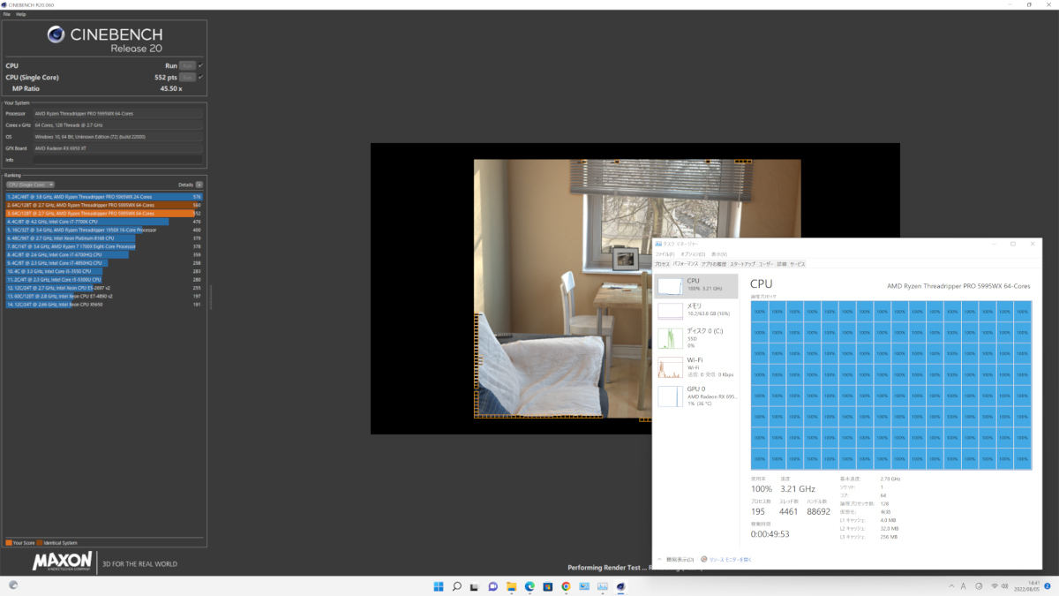The image size is (1059, 596).
Task: Click the Info input field in Your System
Action: click(x=117, y=160)
